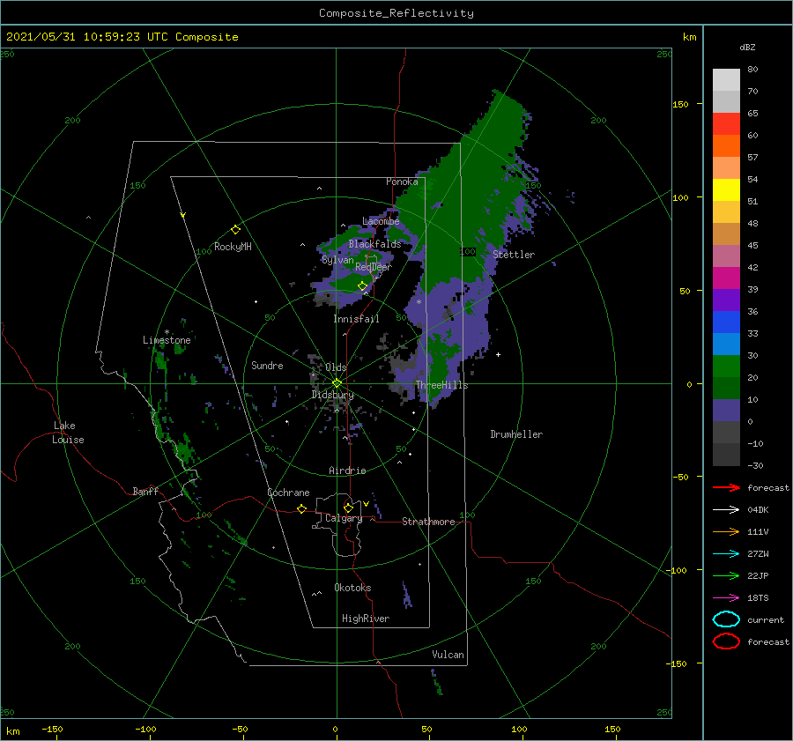Click the Drumheller city label
Viewport: 793px width, 741px height.
[x=516, y=434]
